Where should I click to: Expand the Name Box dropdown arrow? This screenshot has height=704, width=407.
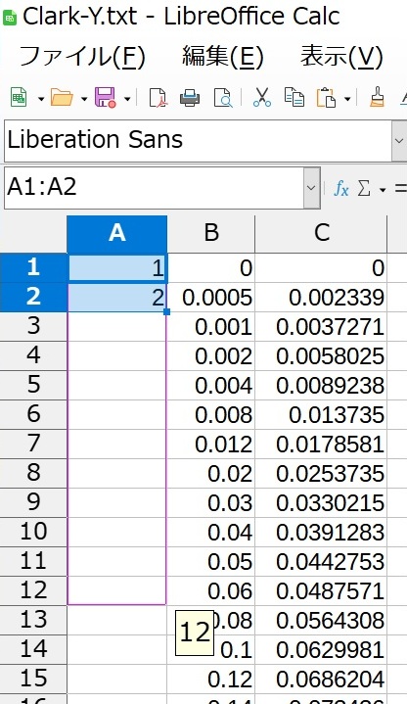pyautogui.click(x=311, y=188)
